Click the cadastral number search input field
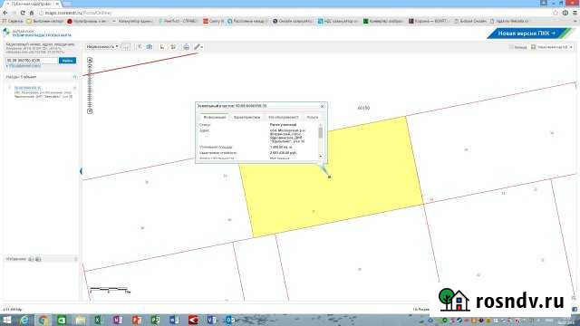This screenshot has height=326, width=580. (32, 61)
